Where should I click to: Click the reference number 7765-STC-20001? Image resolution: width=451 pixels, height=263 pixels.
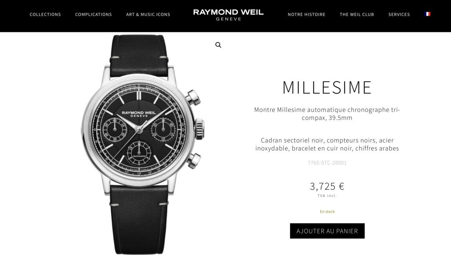327,163
